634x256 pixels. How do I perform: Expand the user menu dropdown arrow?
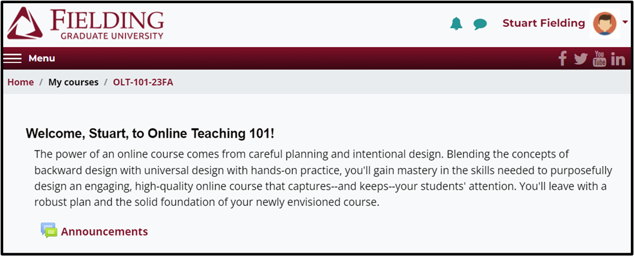coord(625,22)
